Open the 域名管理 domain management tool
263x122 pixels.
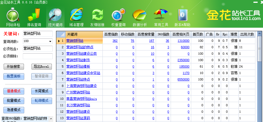point(76,17)
